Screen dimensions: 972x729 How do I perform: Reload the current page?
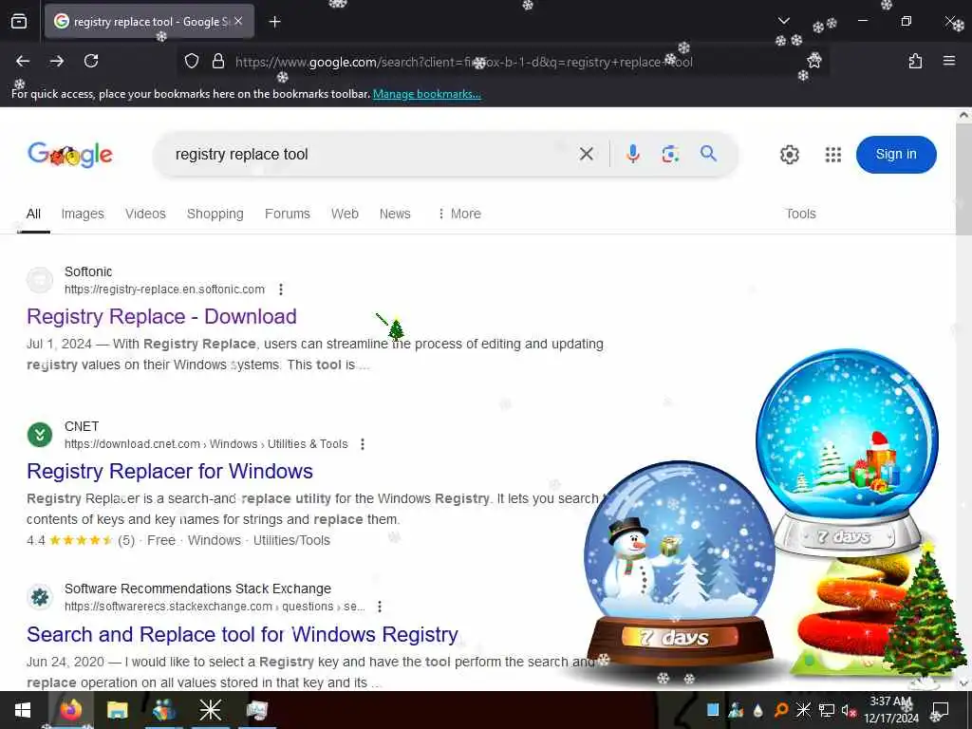(91, 61)
